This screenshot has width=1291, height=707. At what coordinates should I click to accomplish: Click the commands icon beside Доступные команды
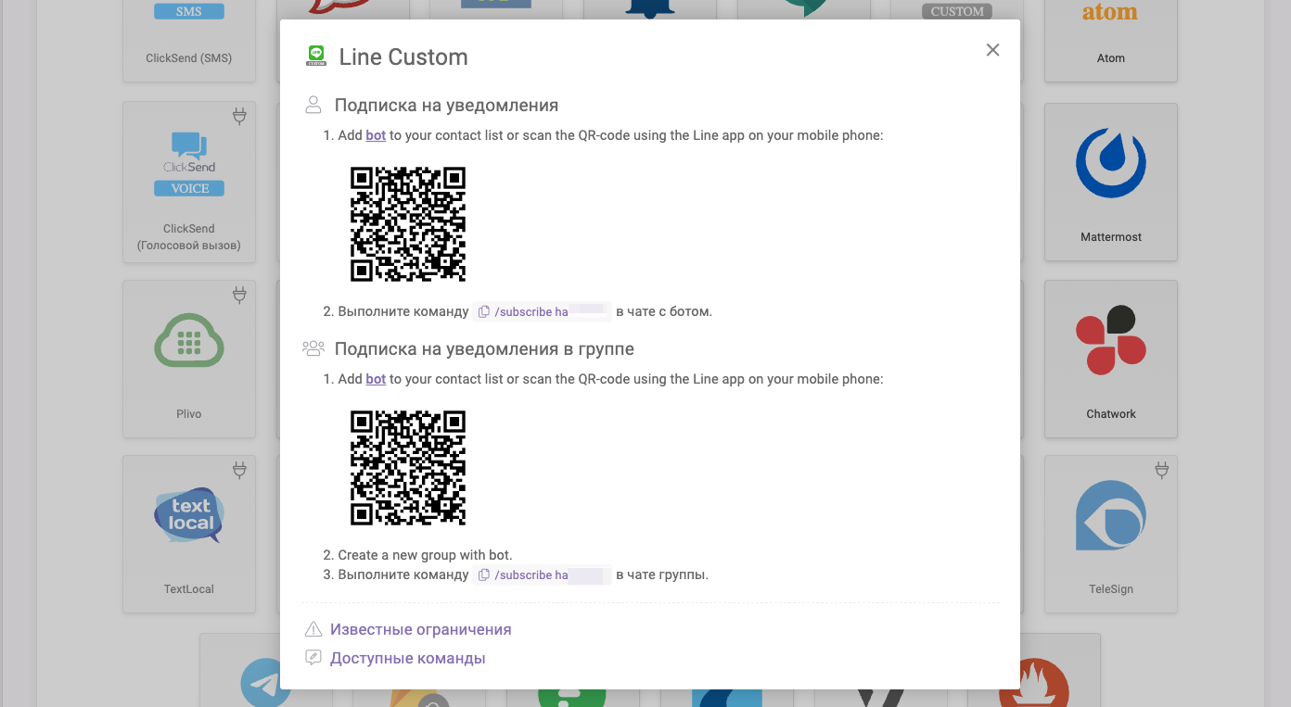[x=313, y=659]
